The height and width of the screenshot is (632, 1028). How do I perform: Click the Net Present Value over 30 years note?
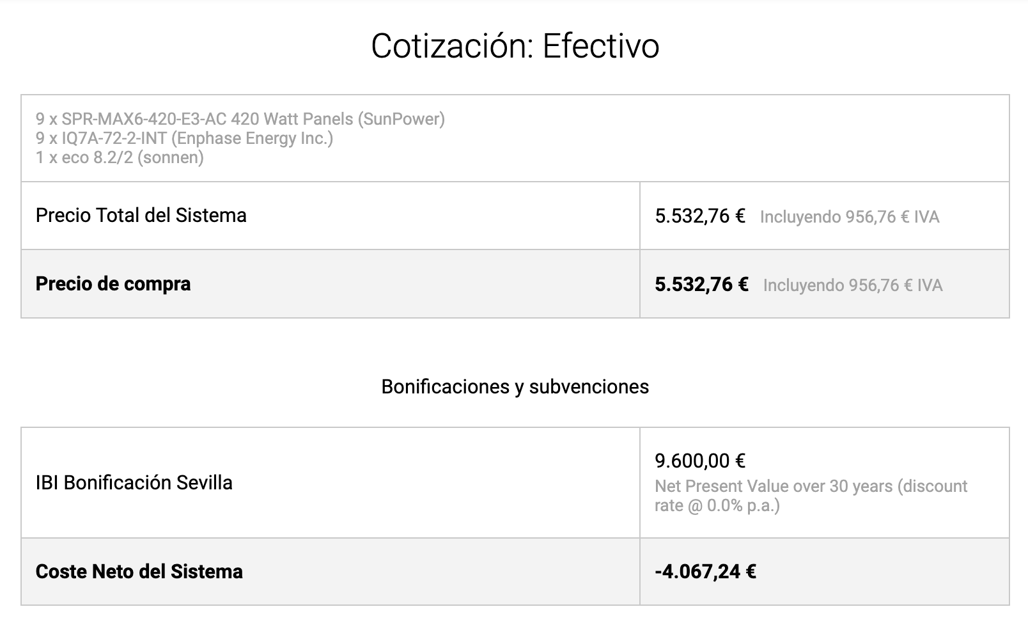774,486
